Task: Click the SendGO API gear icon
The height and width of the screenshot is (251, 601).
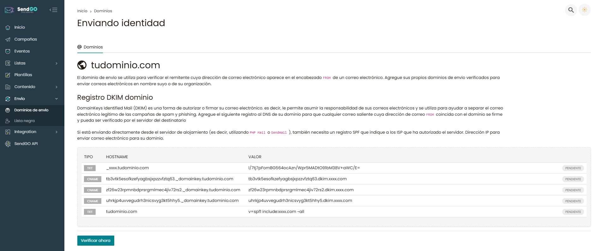Action: pos(8,144)
